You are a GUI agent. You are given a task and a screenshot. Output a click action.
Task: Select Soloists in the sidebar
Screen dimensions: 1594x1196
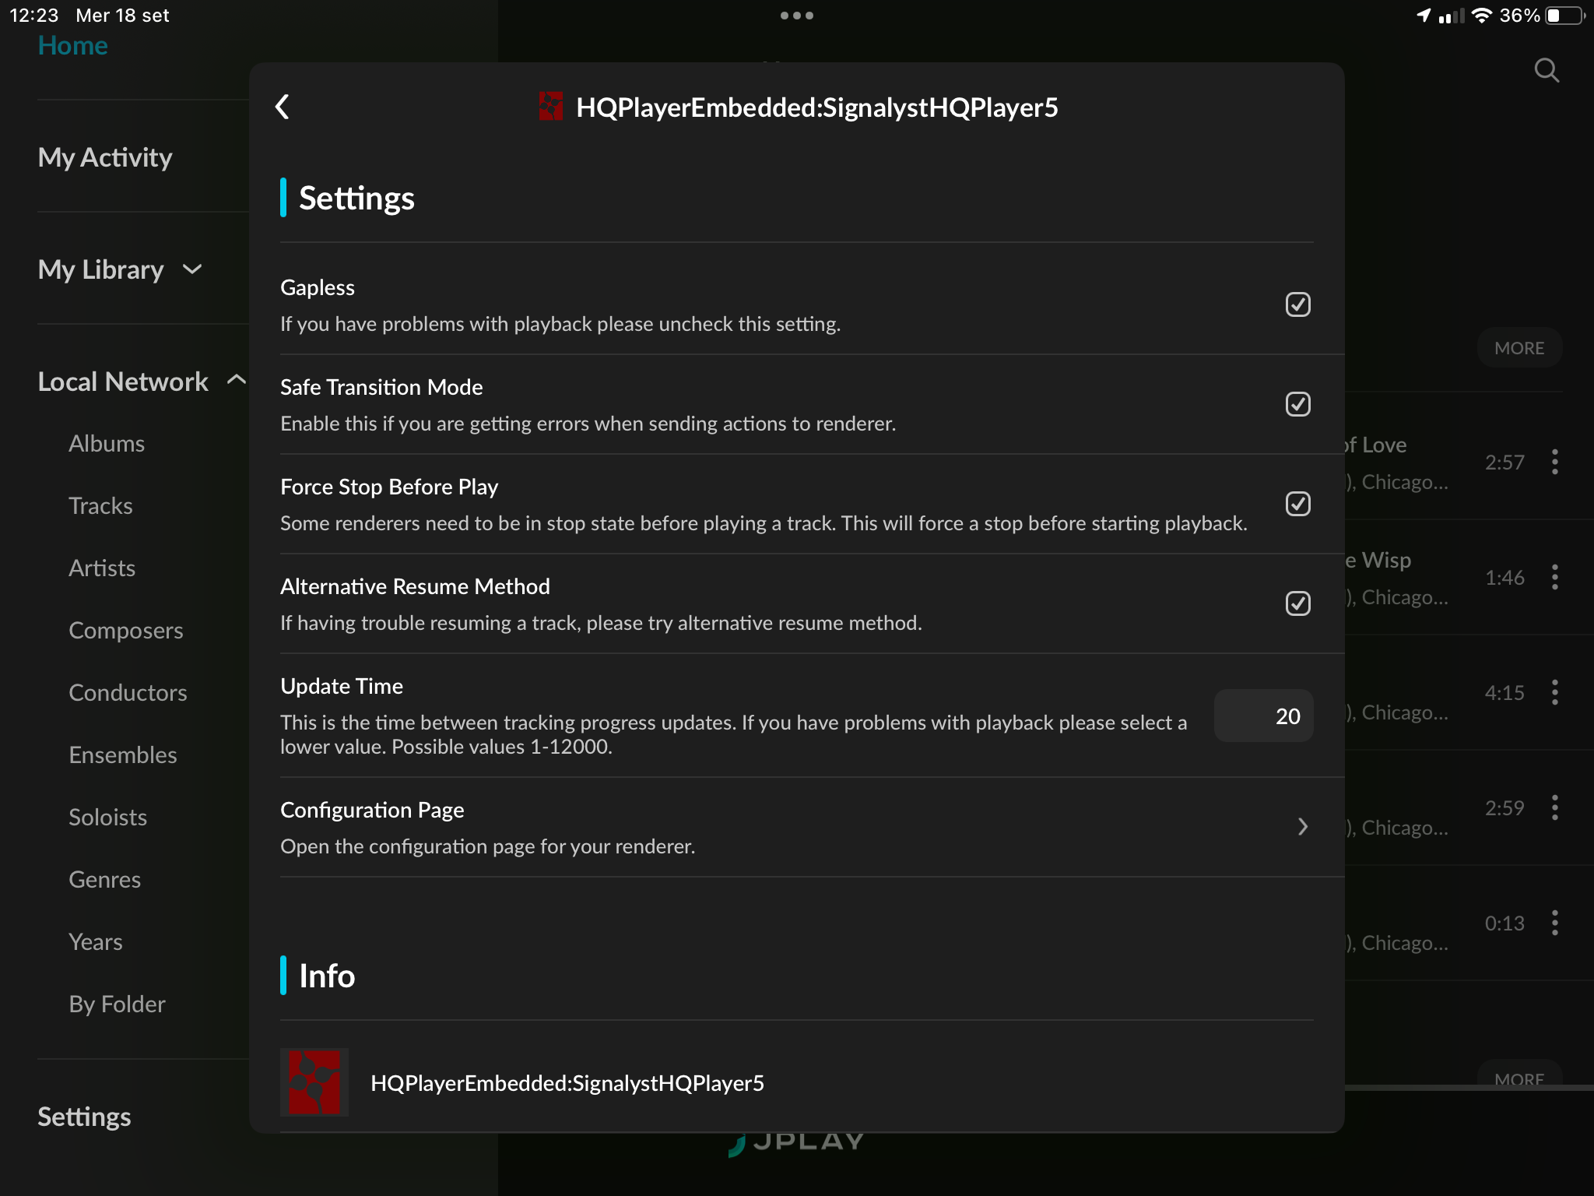[107, 817]
